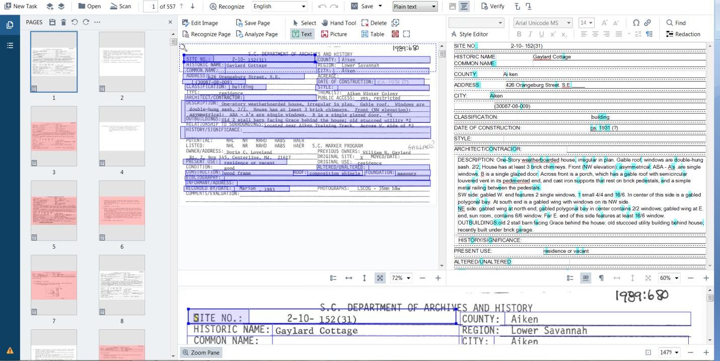
Task: Open the 72% zoom dropdown
Action: tap(401, 278)
